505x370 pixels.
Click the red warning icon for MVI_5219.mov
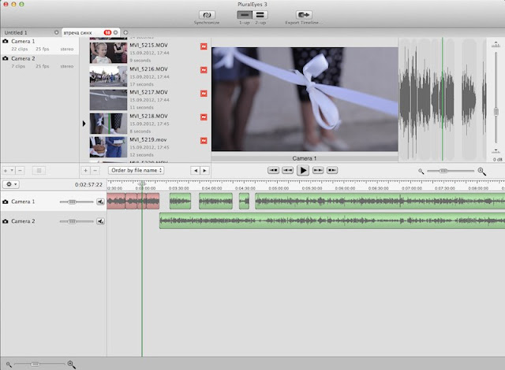click(204, 140)
